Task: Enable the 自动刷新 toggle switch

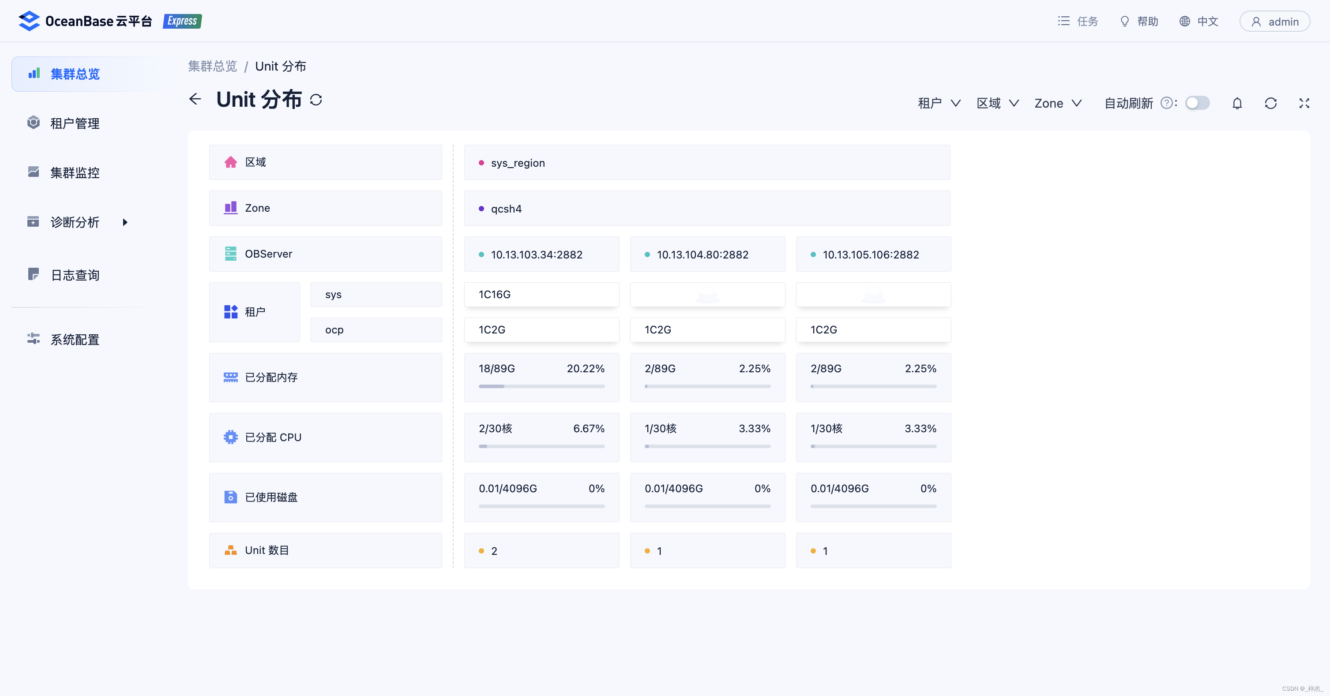Action: tap(1197, 103)
